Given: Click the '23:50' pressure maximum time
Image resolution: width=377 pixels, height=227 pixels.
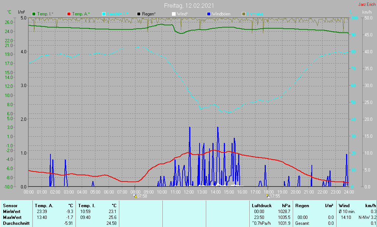Looking at the screenshot, I should pos(259,217).
